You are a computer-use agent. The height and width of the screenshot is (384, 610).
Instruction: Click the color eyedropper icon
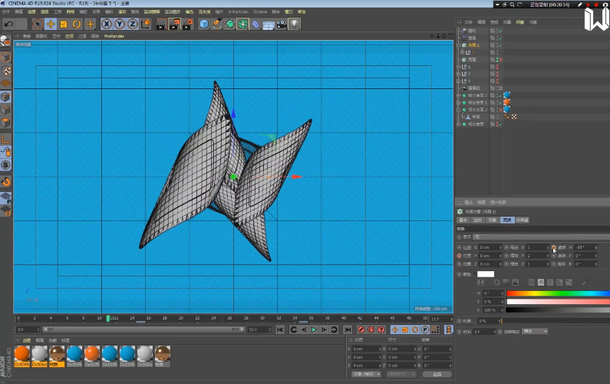point(584,283)
